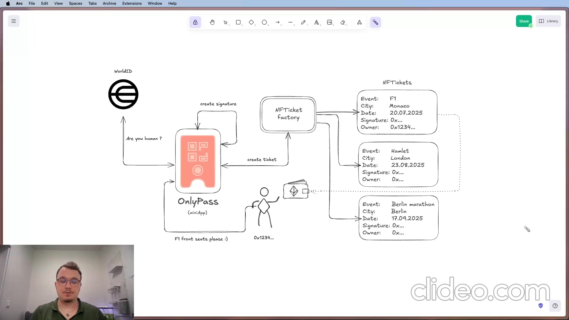This screenshot has height=320, width=569.
Task: Click the 'NFTickets' heading text
Action: point(397,82)
